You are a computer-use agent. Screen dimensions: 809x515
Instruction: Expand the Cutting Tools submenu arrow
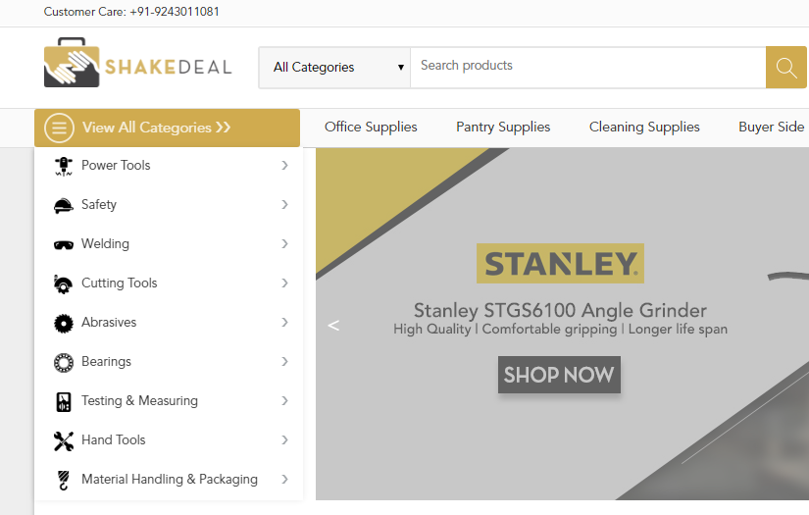[x=284, y=283]
